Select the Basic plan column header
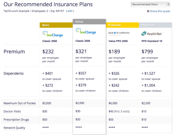Viewport: 175px width, 135px height. 56,25
